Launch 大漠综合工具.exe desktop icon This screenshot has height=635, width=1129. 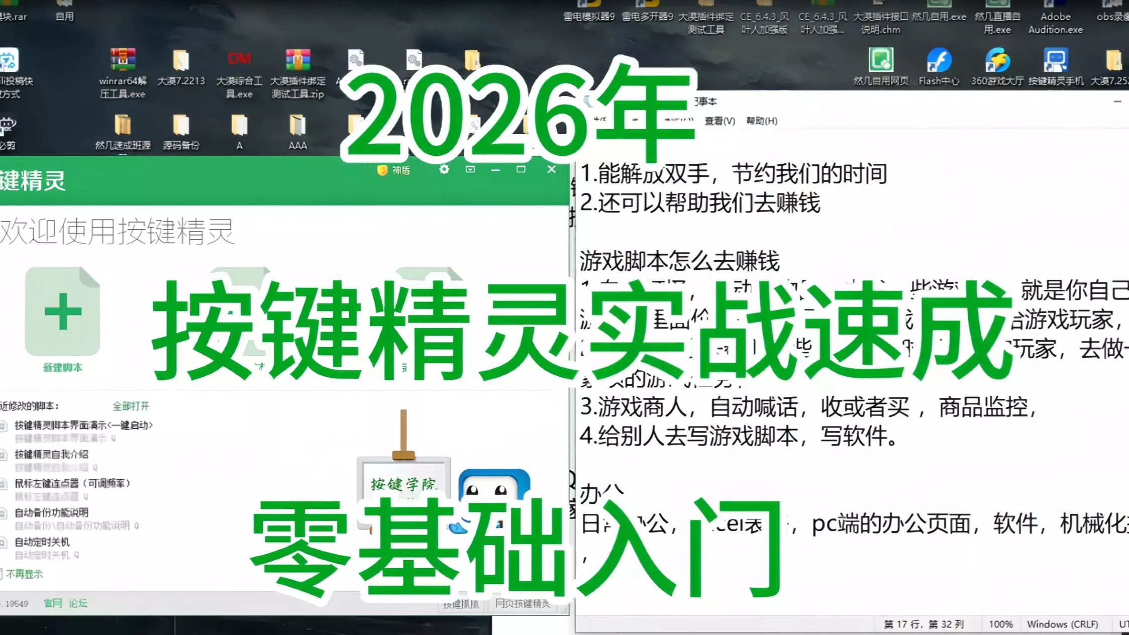click(x=239, y=73)
